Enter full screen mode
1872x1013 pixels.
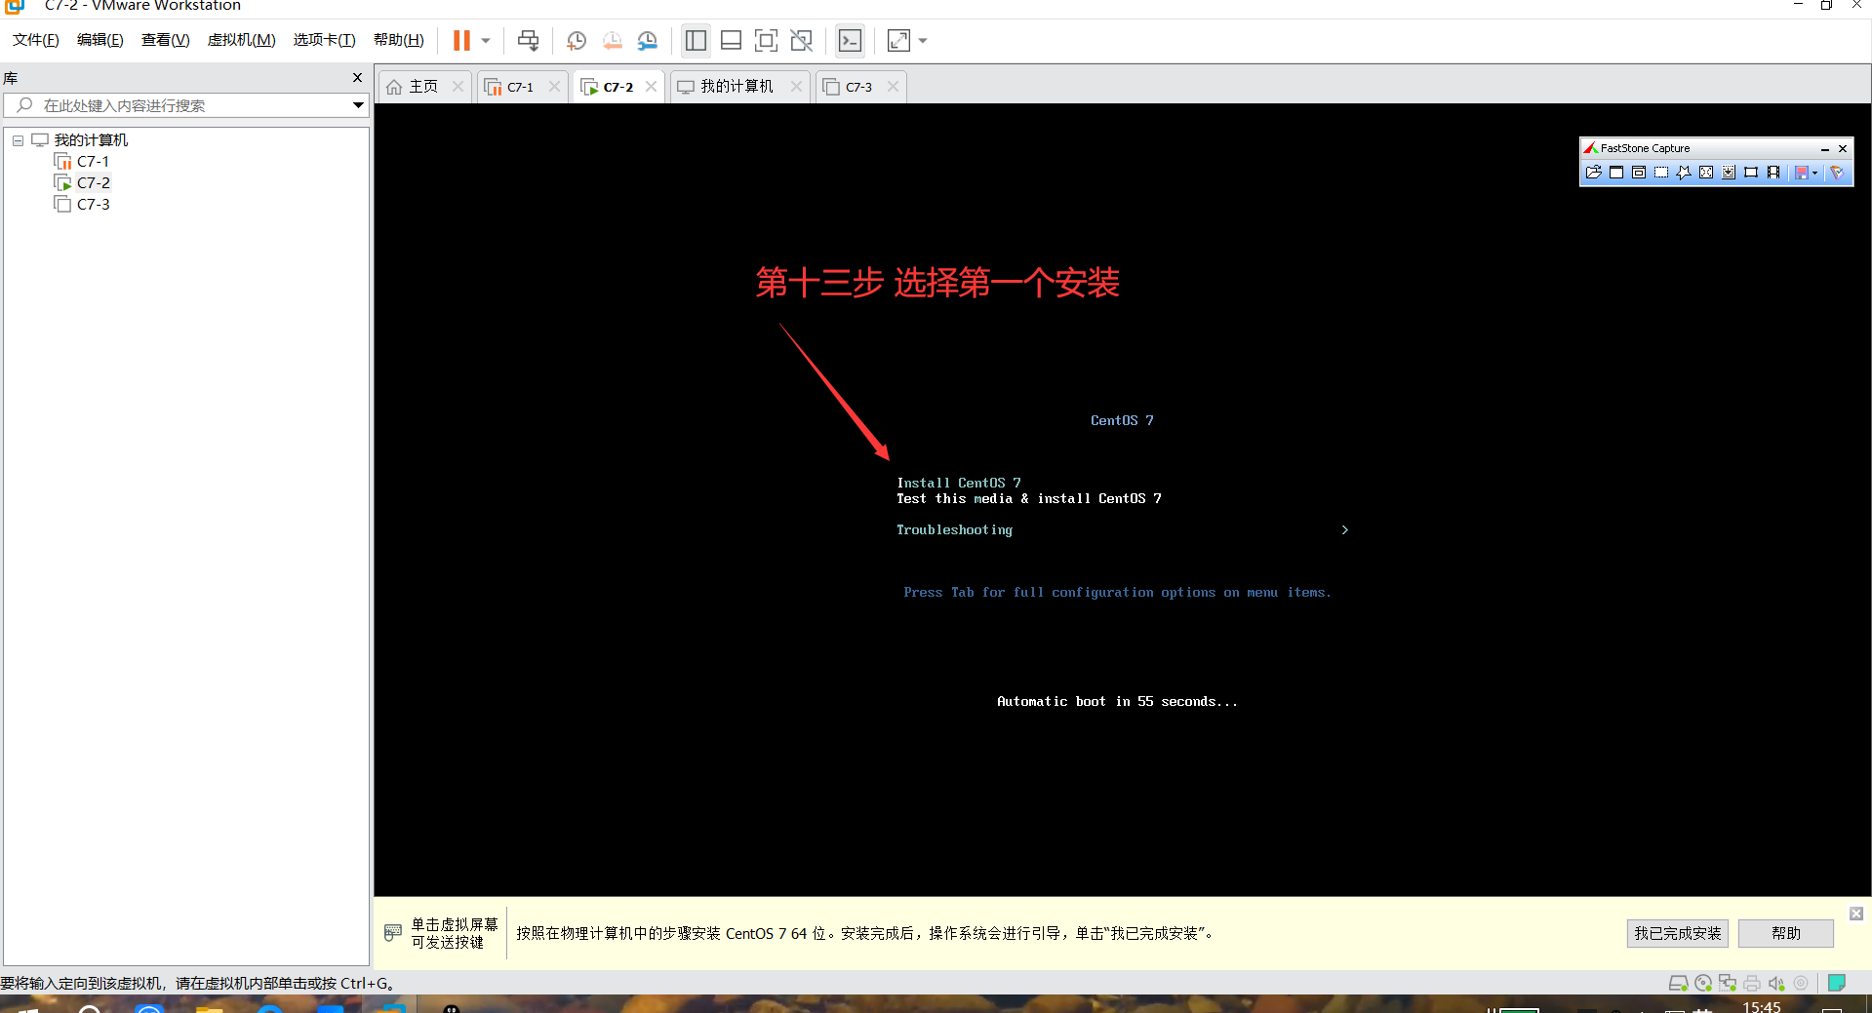pos(767,40)
